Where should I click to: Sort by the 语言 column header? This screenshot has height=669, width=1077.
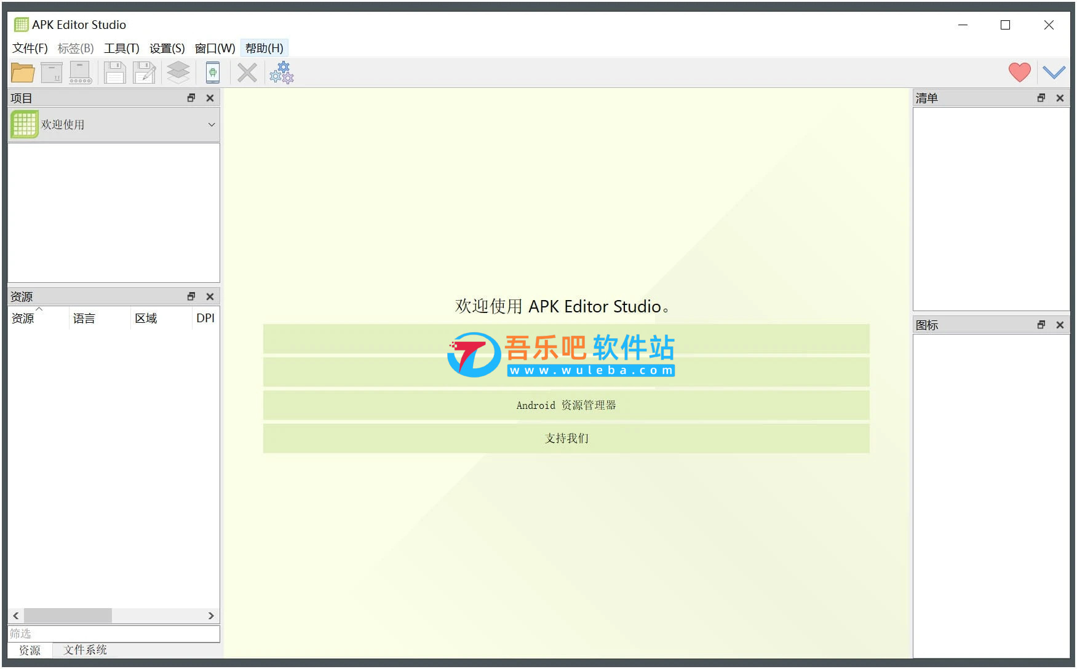[x=100, y=318]
